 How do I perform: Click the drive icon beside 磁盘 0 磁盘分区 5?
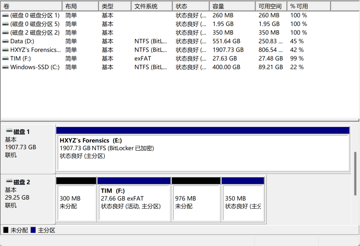tap(5, 24)
